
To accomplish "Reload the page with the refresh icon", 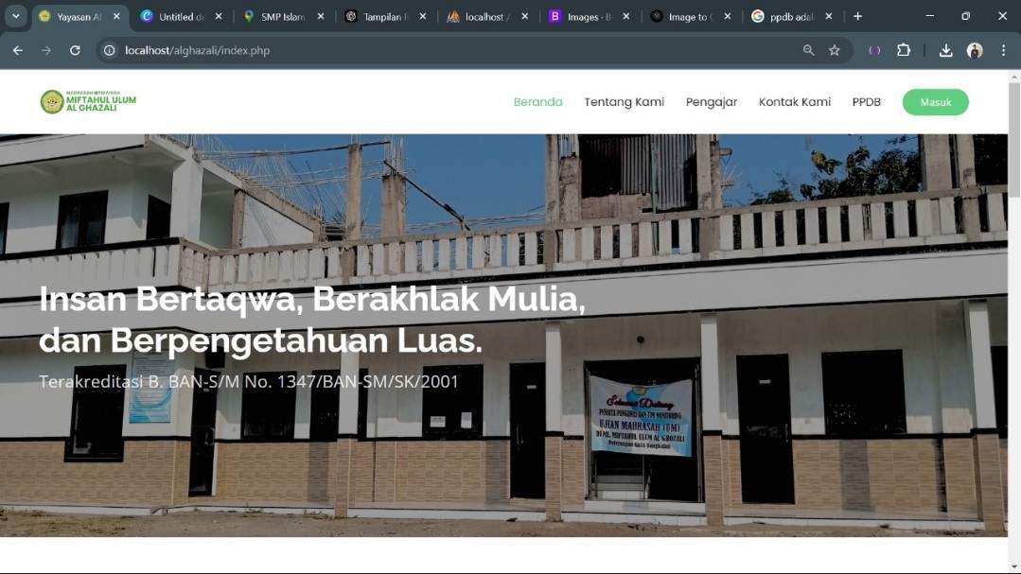I will tap(75, 50).
